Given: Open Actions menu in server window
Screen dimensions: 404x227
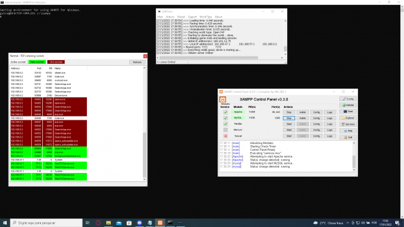Looking at the screenshot, I should coord(170,17).
